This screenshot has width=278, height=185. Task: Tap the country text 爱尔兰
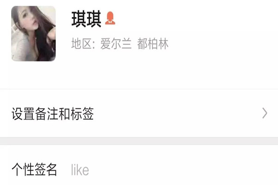coord(116,43)
